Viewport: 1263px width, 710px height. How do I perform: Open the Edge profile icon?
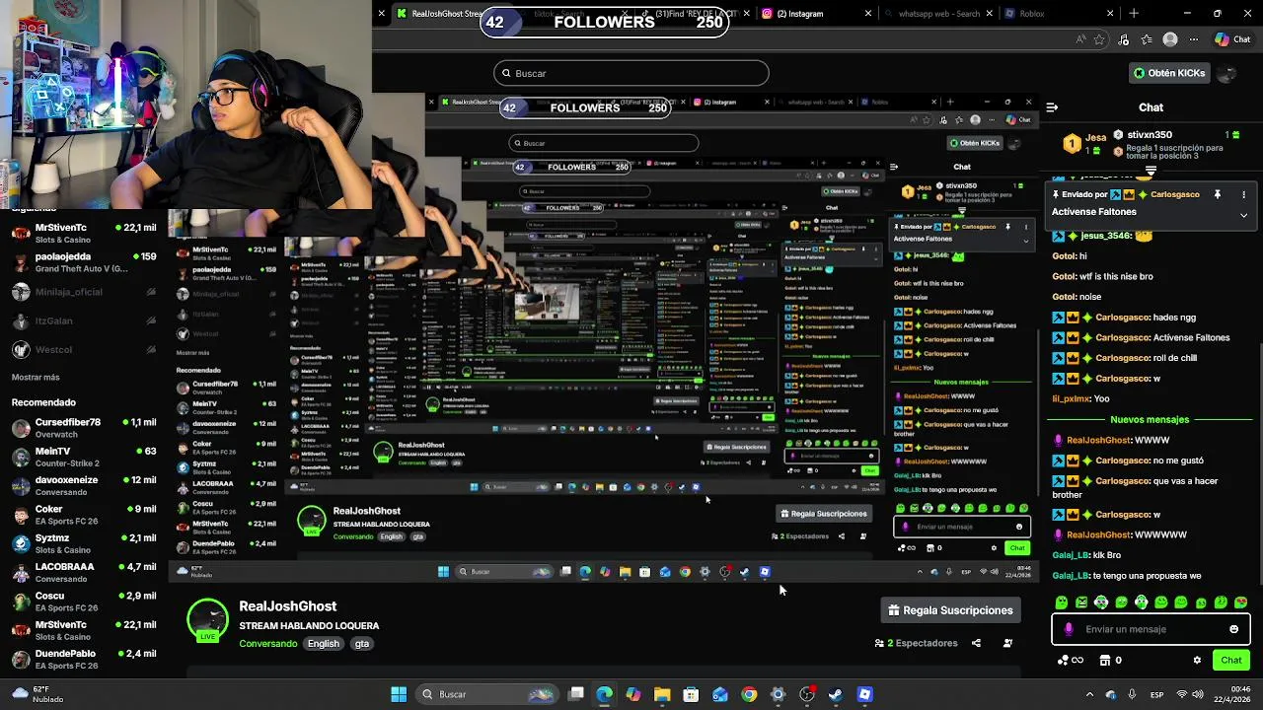[x=1170, y=39]
